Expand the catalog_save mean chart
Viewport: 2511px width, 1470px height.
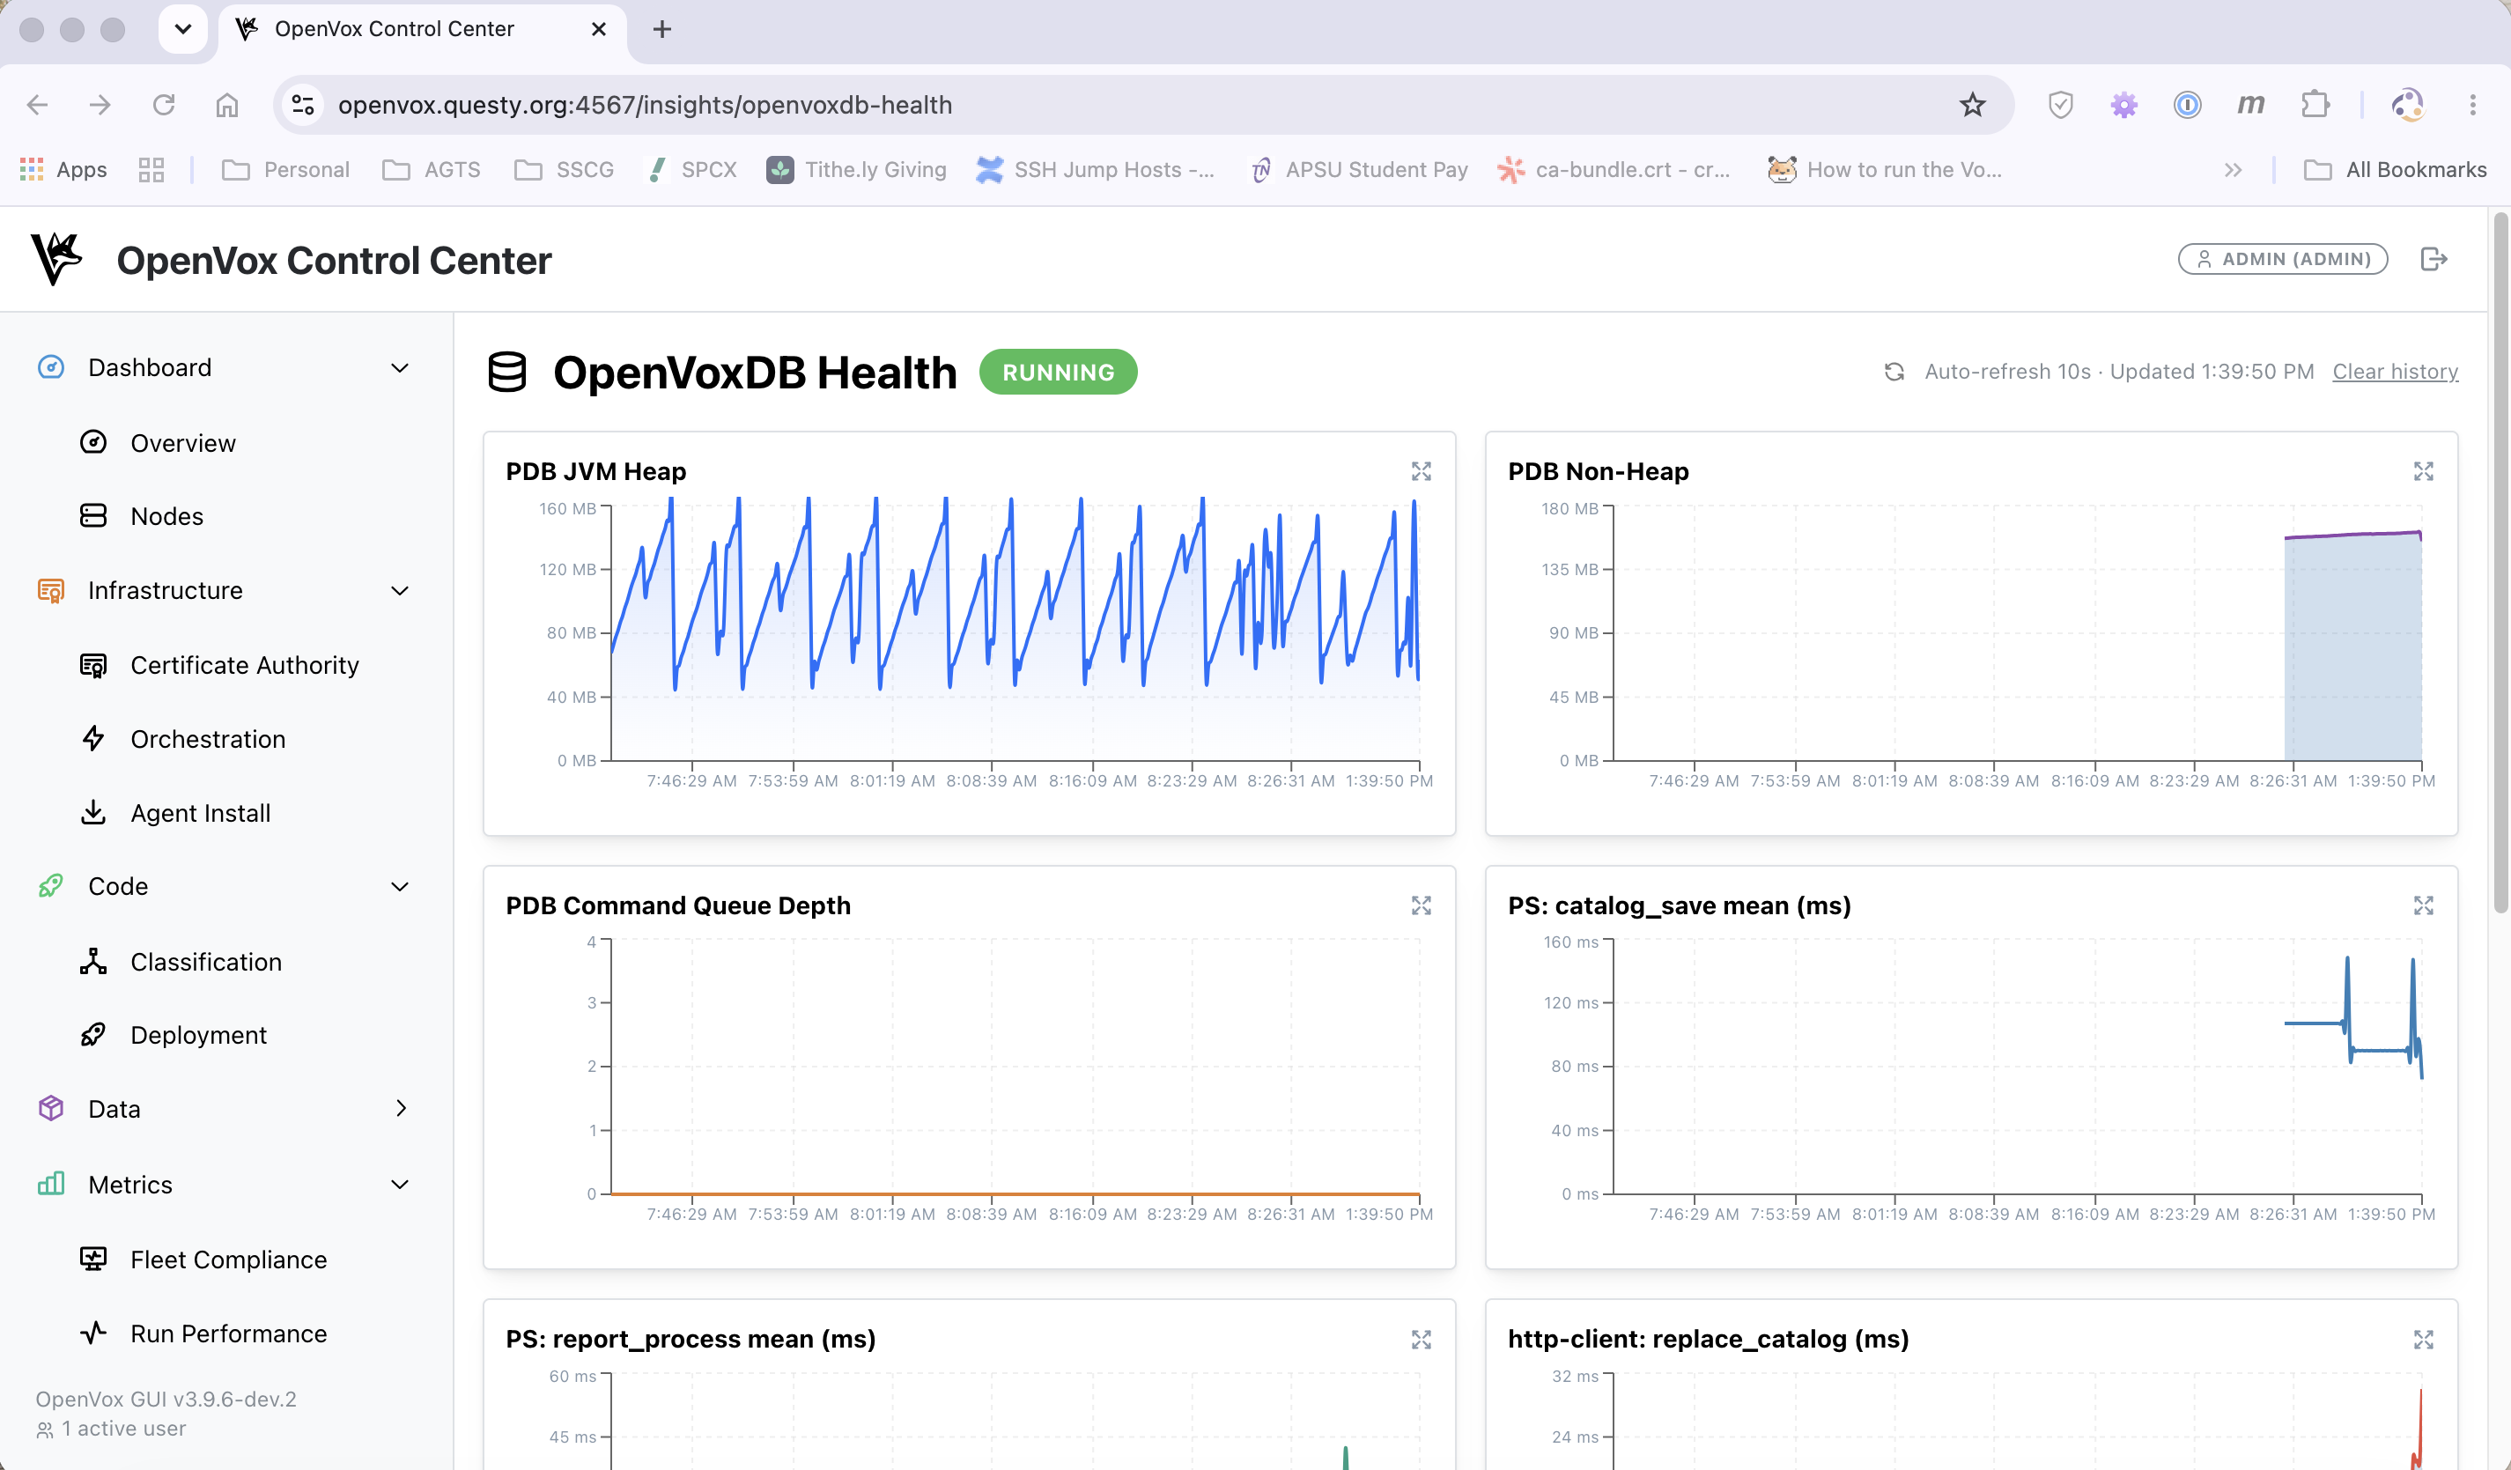2423,905
